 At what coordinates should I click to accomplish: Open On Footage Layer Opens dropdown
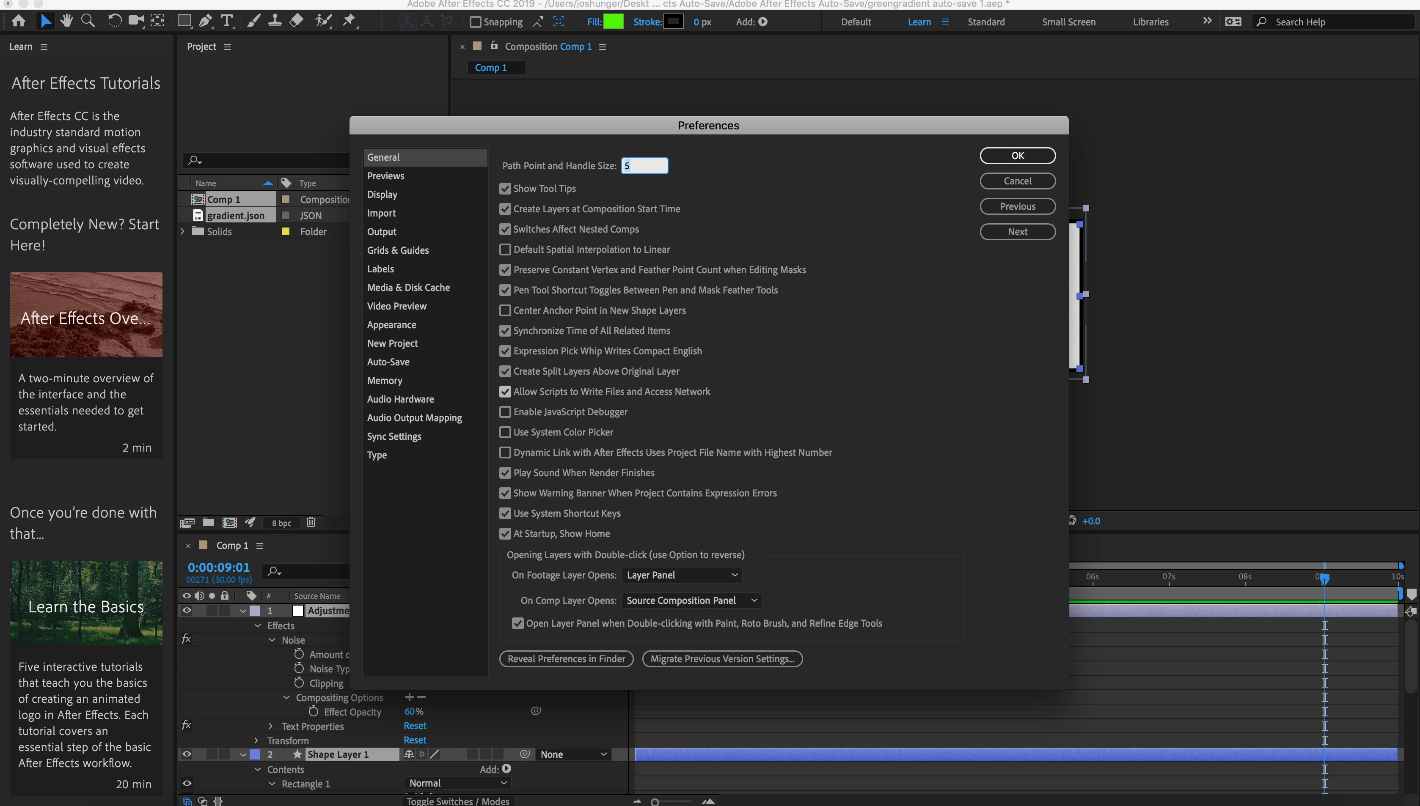click(x=681, y=575)
